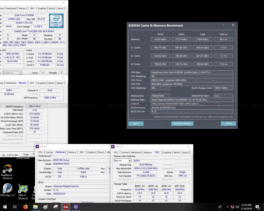Click the SPD Ext. value XMP 2.0
Image resolution: width=264 pixels, height=211 pixels.
click(182, 176)
